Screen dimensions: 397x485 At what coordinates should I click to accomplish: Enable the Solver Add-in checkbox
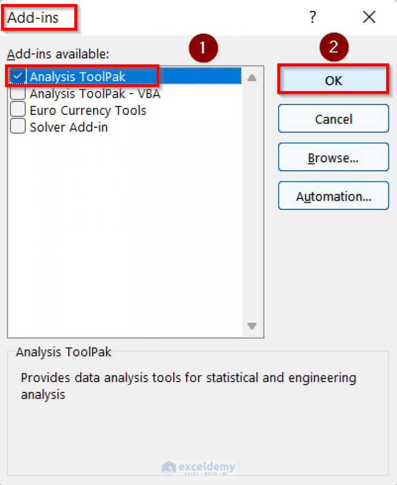17,127
